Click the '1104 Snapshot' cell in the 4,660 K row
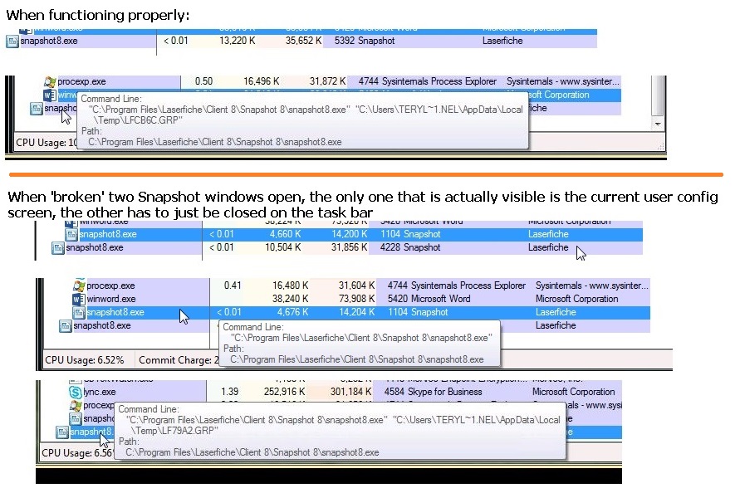The width and height of the screenshot is (740, 493). tap(410, 235)
